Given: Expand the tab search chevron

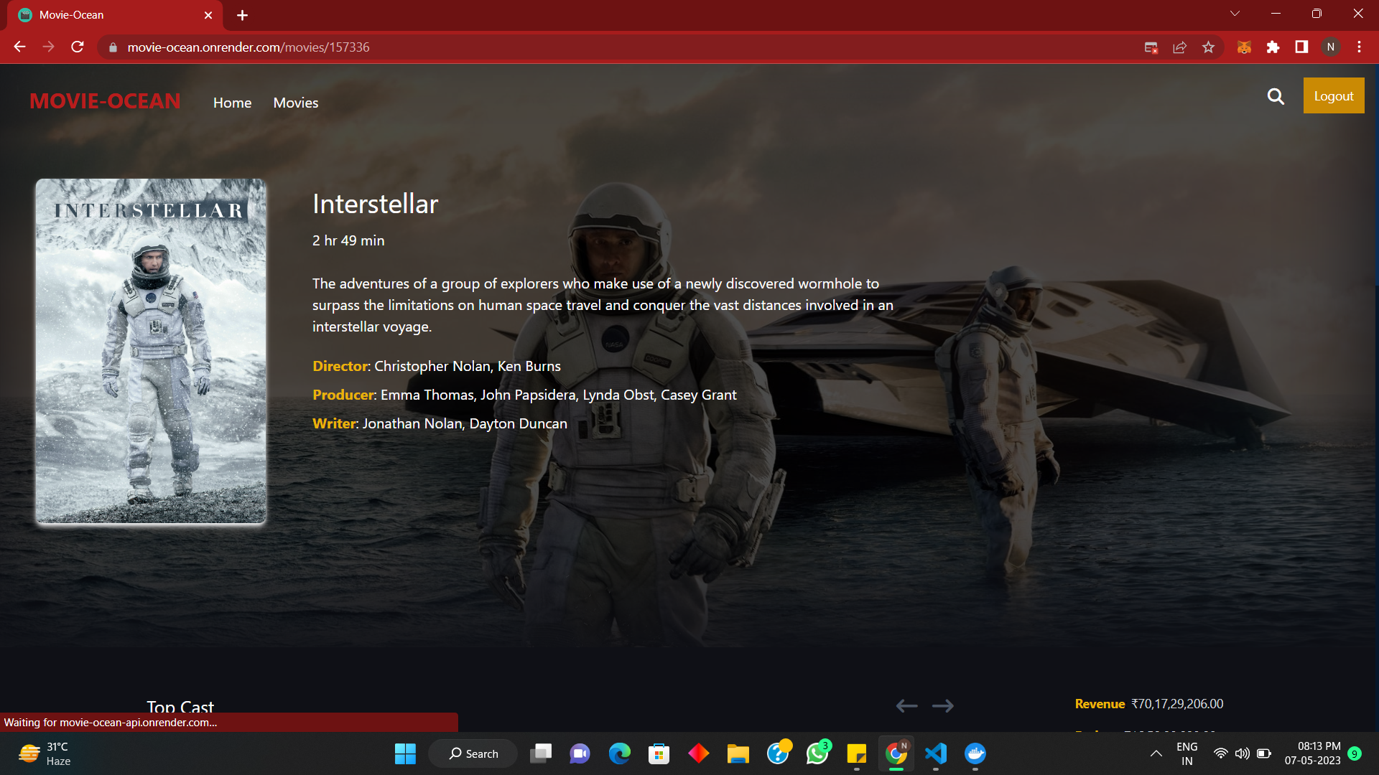Looking at the screenshot, I should 1235,14.
